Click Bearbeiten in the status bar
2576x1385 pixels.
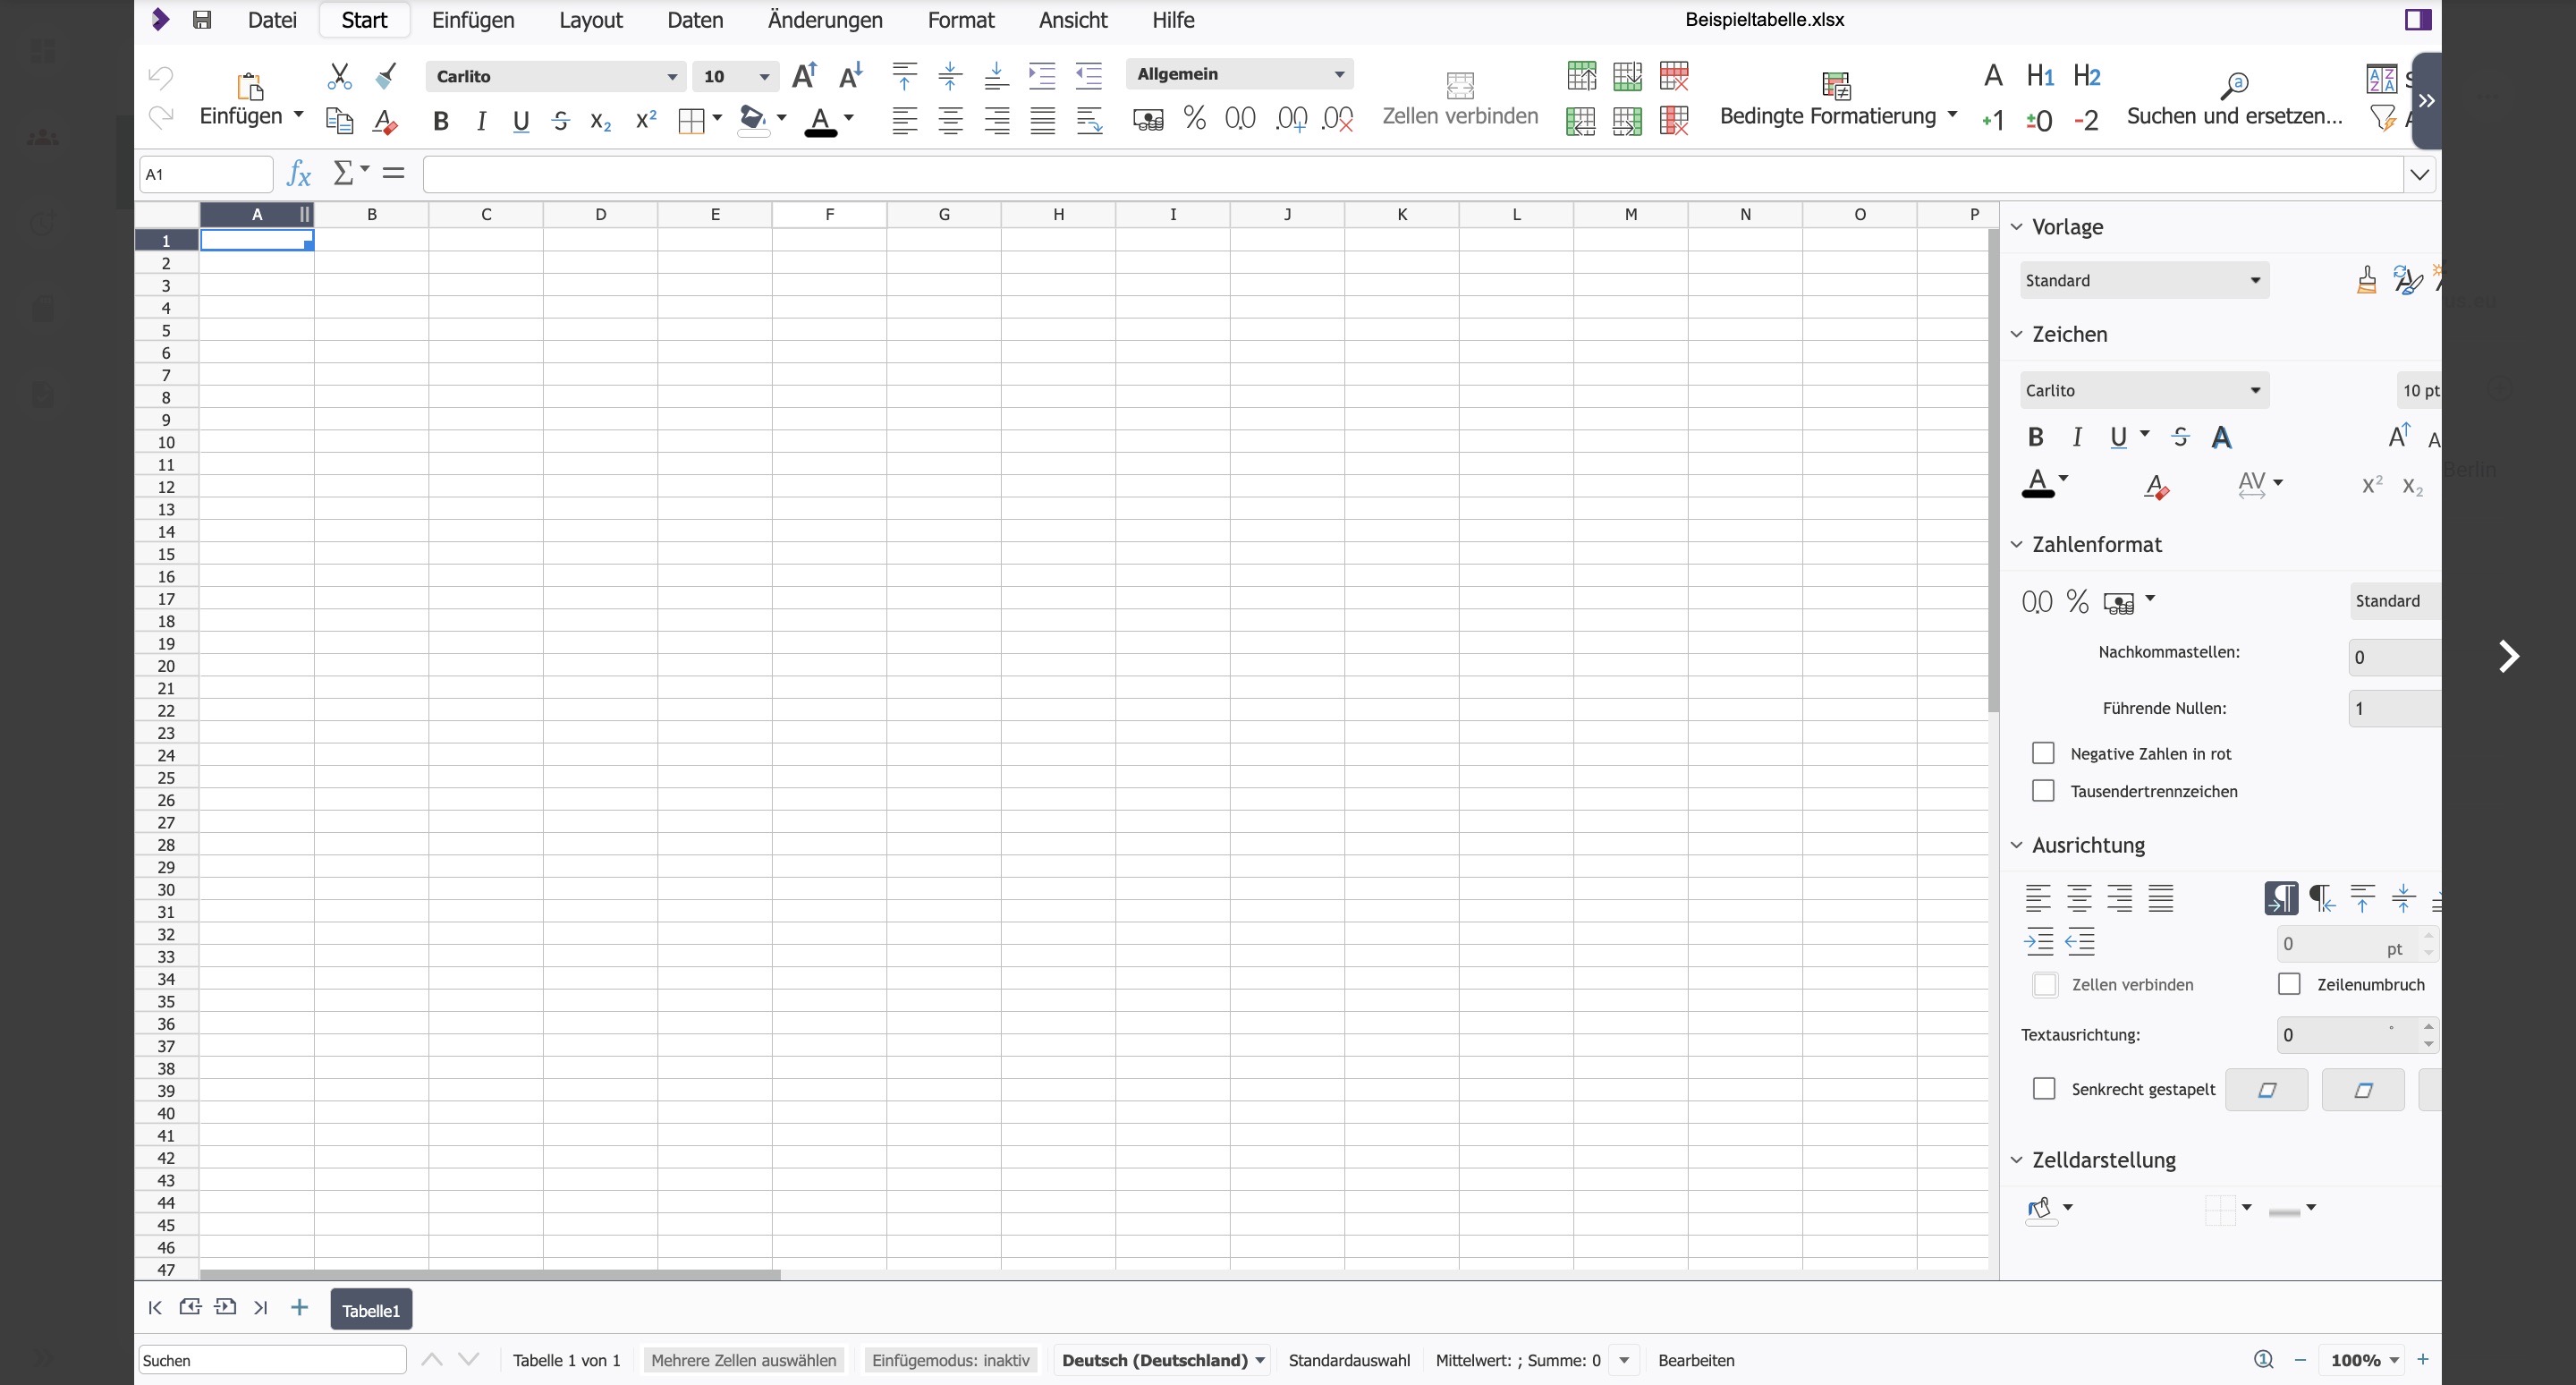coord(1696,1360)
